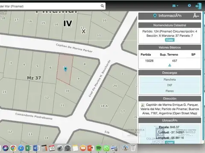Open the mail envelope icon

(174, 6)
